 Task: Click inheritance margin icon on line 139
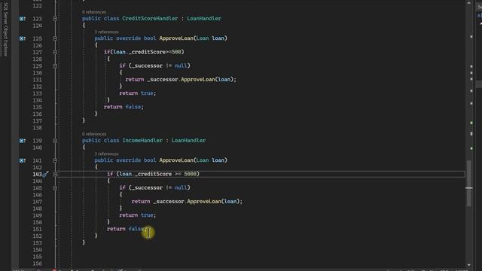(x=23, y=141)
